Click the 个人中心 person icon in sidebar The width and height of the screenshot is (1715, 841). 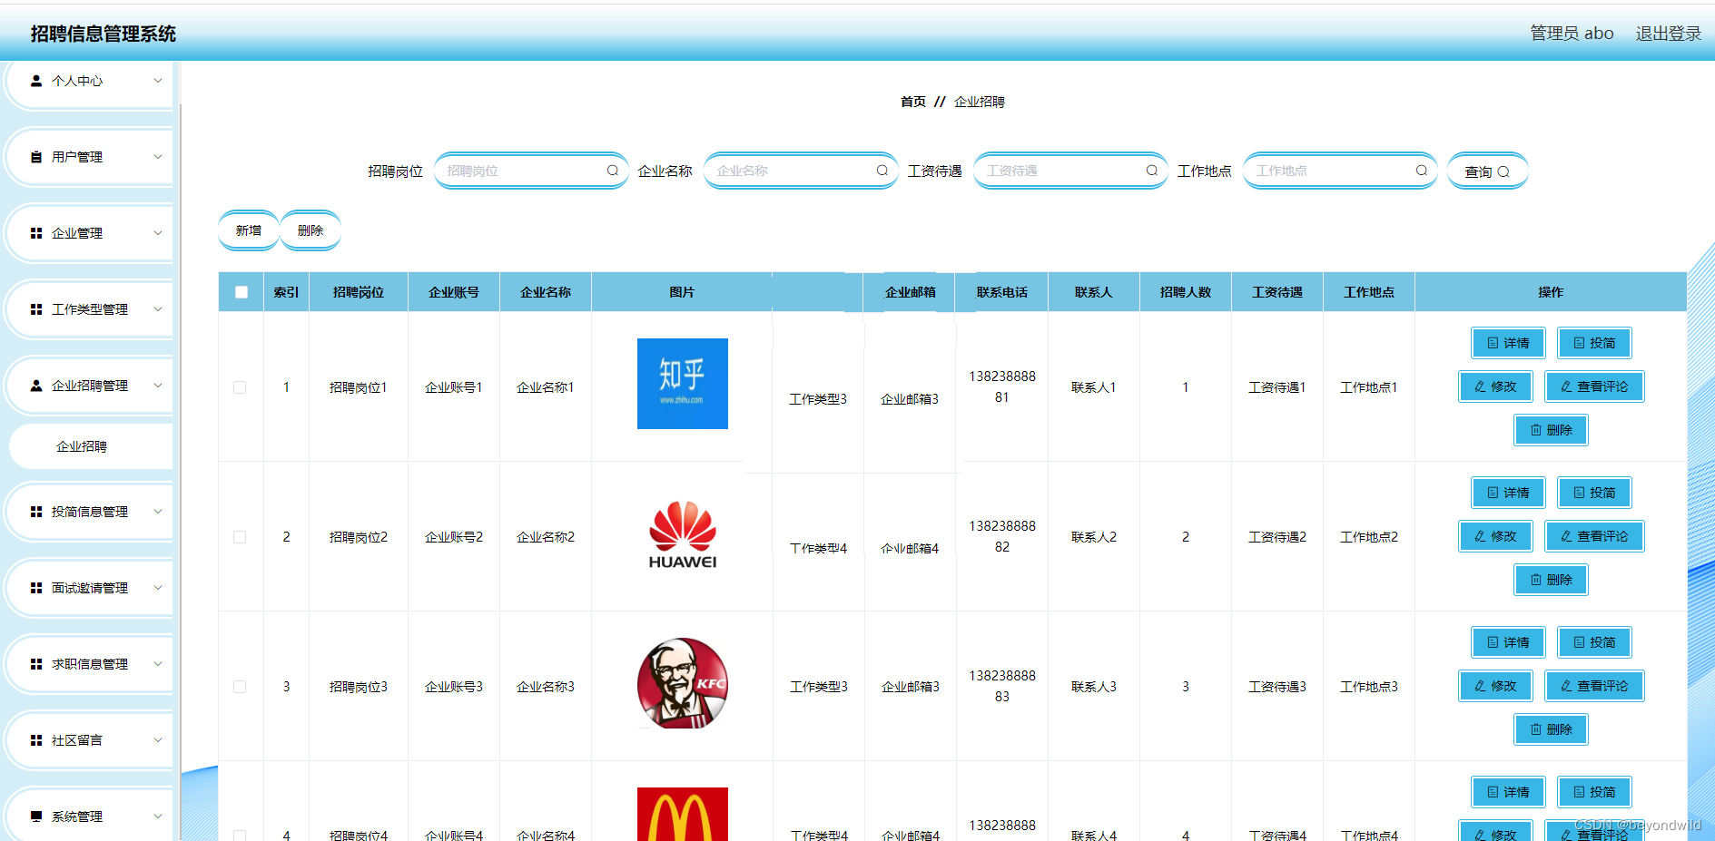[35, 81]
